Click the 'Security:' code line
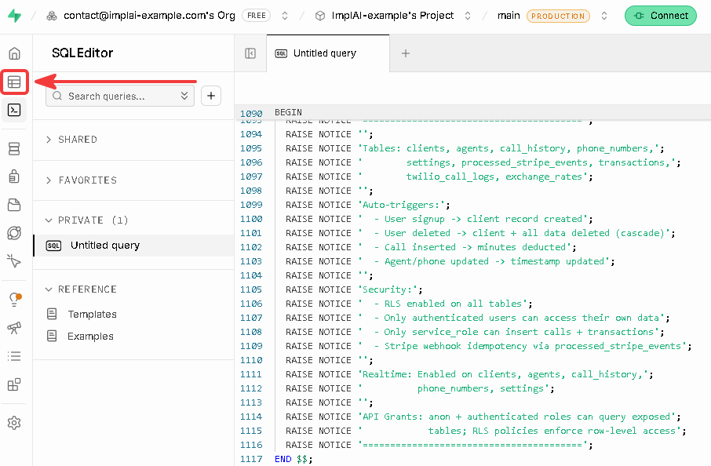 (x=354, y=289)
